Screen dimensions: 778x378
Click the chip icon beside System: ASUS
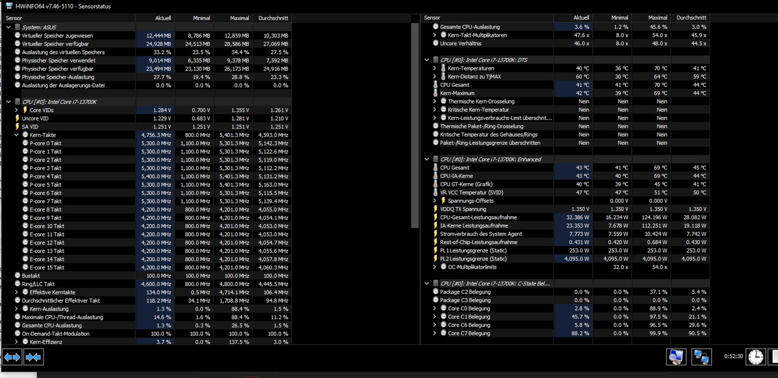17,27
